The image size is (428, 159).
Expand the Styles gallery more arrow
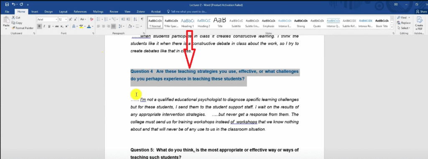point(392,27)
